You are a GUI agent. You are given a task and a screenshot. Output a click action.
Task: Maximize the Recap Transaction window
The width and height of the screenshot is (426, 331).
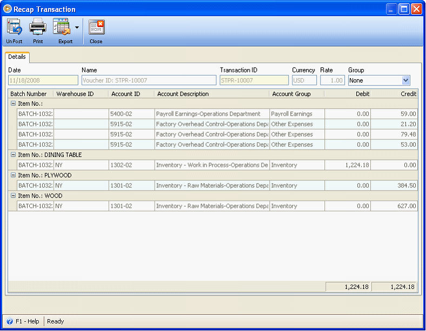click(x=403, y=9)
